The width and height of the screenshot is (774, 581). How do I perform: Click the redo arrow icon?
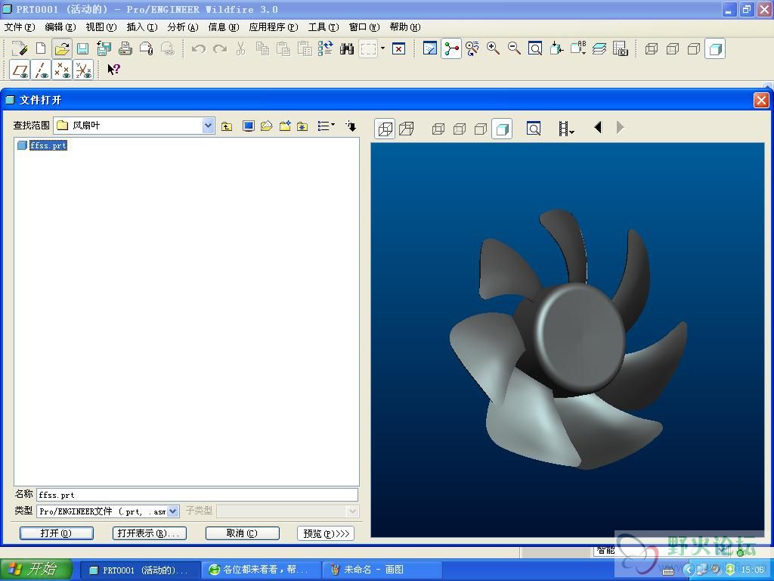[220, 48]
